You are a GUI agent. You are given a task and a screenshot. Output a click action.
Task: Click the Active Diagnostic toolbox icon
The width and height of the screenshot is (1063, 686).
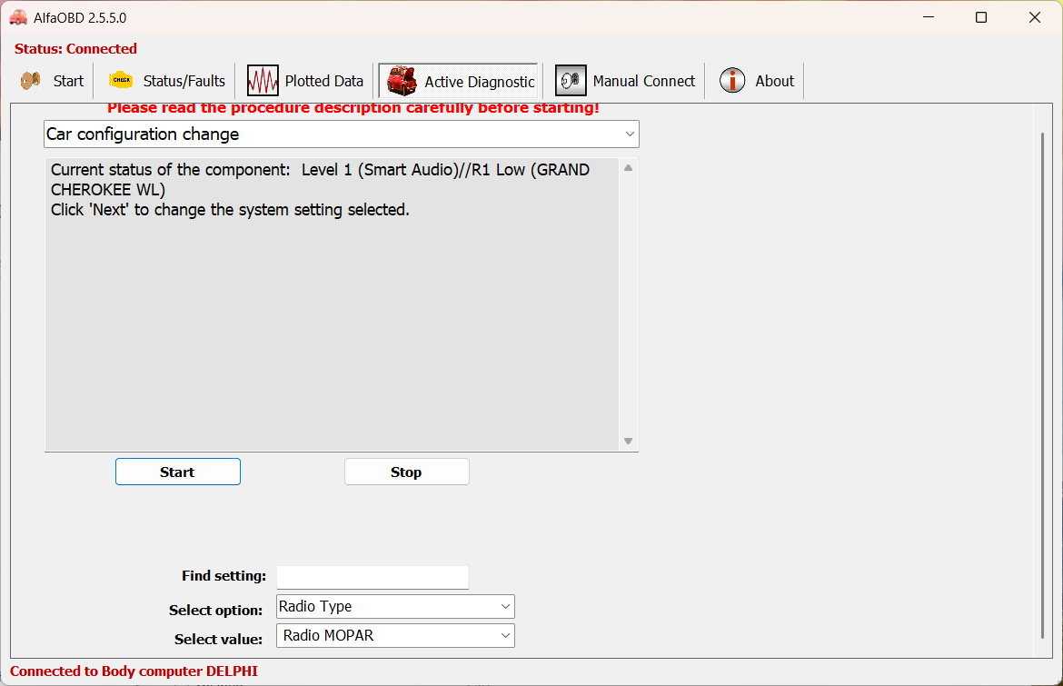coord(402,81)
